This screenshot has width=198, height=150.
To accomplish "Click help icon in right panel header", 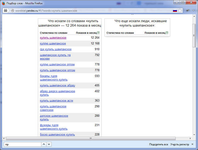I will tap(167, 32).
